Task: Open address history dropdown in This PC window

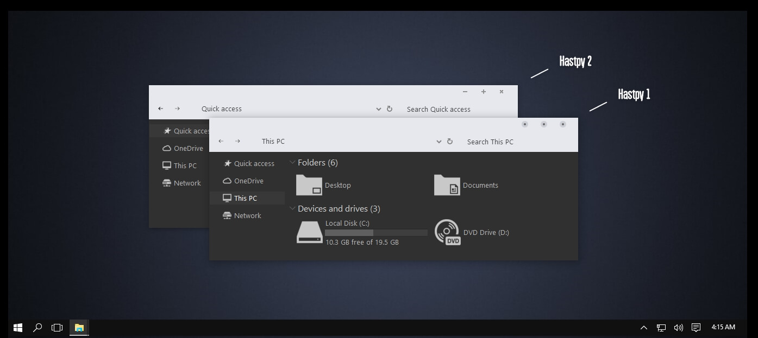Action: 438,142
